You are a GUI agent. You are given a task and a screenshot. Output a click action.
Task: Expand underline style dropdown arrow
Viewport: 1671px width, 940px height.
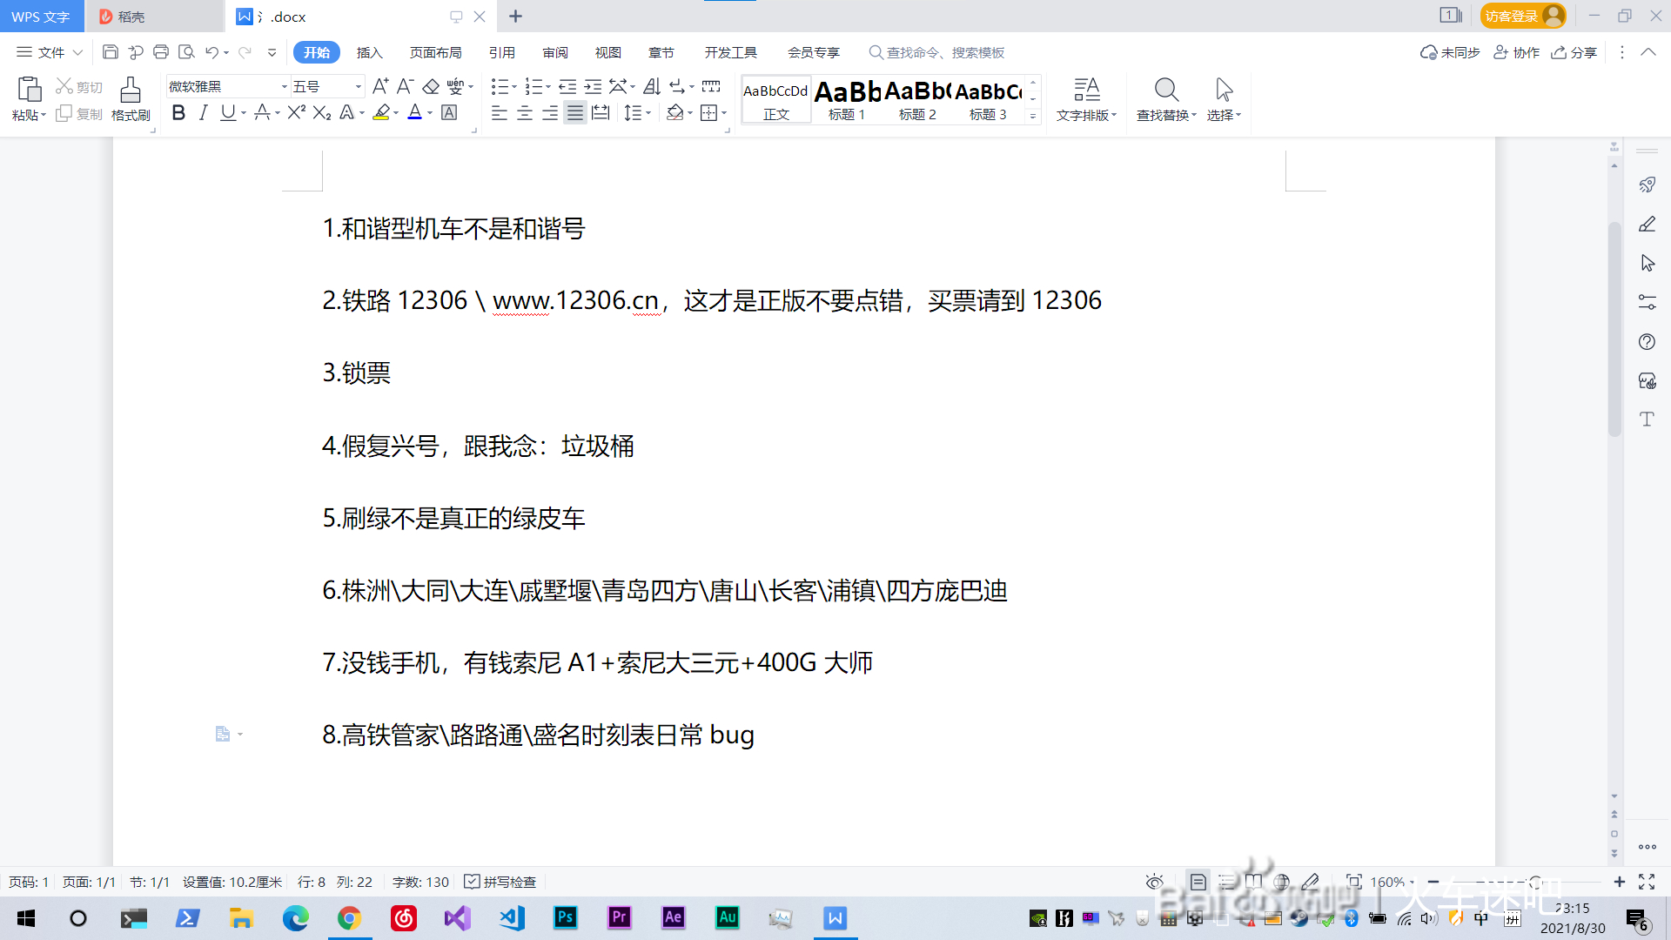click(x=244, y=112)
